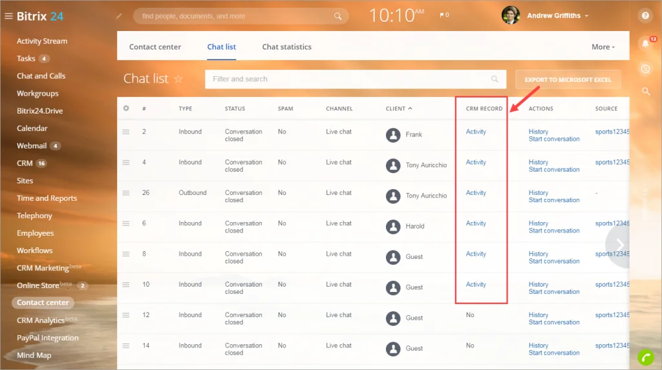Viewport: 662px width, 370px height.
Task: Open Time and Reports sidebar item
Action: [47, 198]
